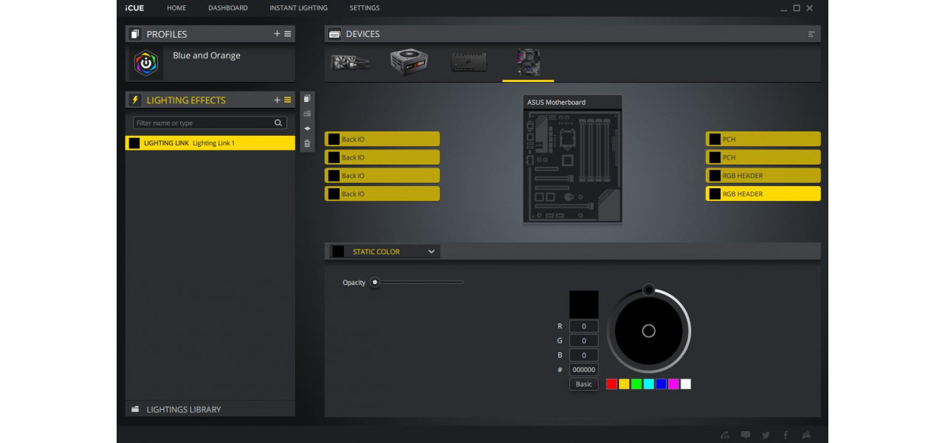The width and height of the screenshot is (945, 443).
Task: Click the Corsair sails logo icon
Action: 808,435
